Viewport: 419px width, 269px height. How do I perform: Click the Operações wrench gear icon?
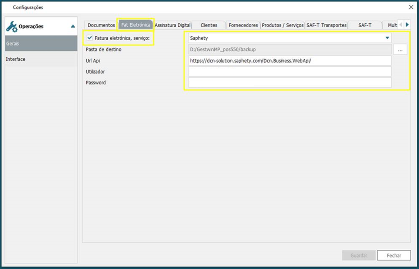pyautogui.click(x=12, y=26)
